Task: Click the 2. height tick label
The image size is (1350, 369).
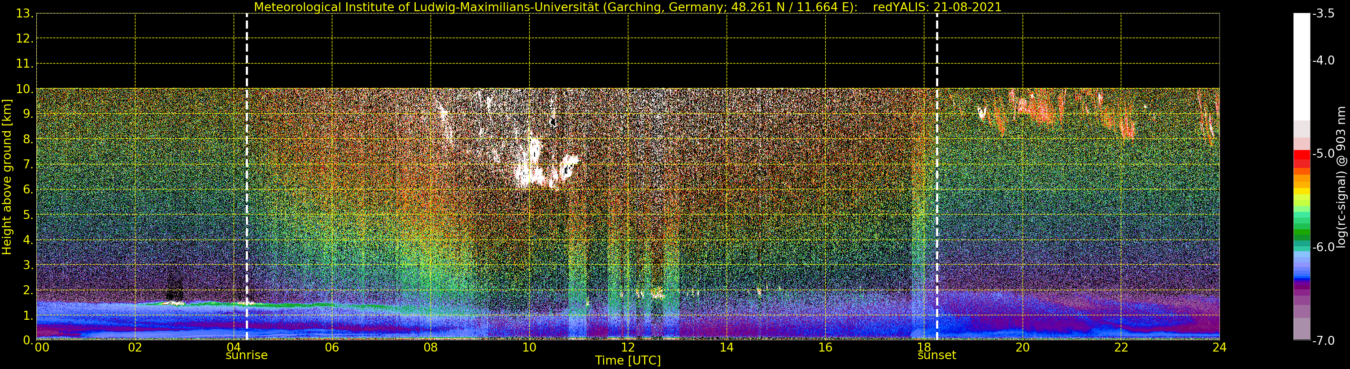Action: tap(28, 290)
